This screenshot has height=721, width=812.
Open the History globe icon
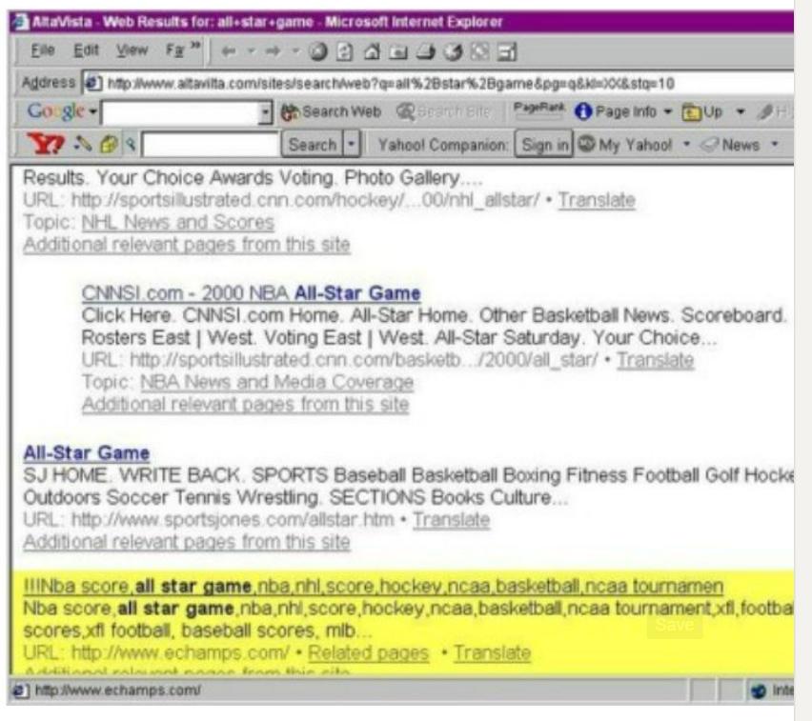(x=453, y=51)
